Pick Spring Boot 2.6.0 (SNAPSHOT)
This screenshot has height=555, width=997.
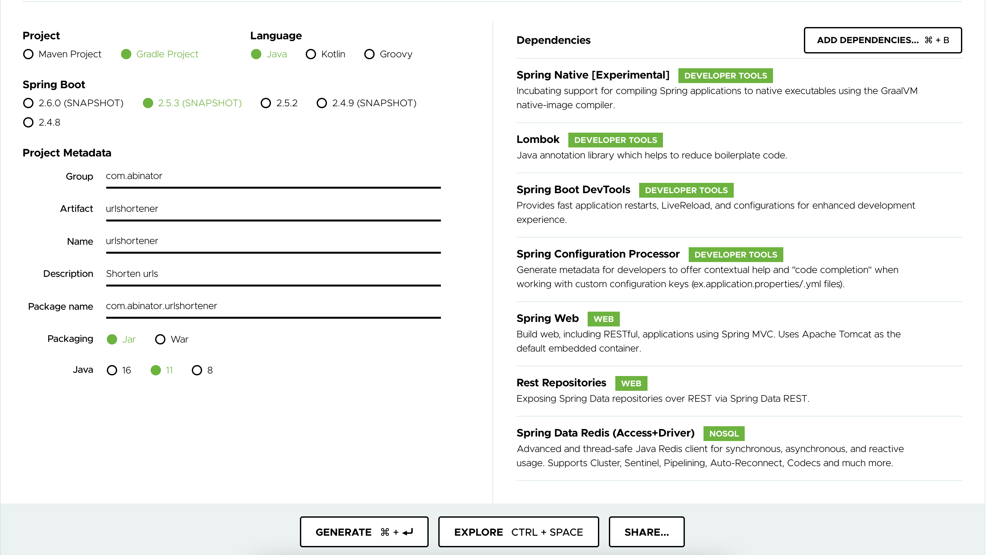28,103
